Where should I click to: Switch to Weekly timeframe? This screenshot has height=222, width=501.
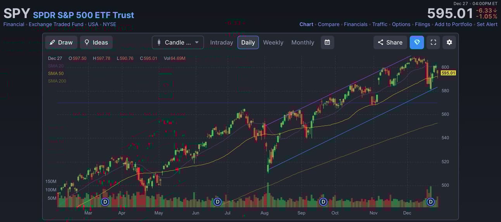point(273,42)
